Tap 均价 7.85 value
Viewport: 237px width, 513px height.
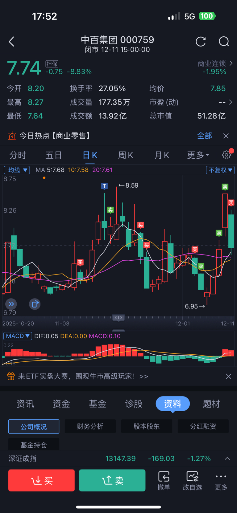(x=218, y=88)
